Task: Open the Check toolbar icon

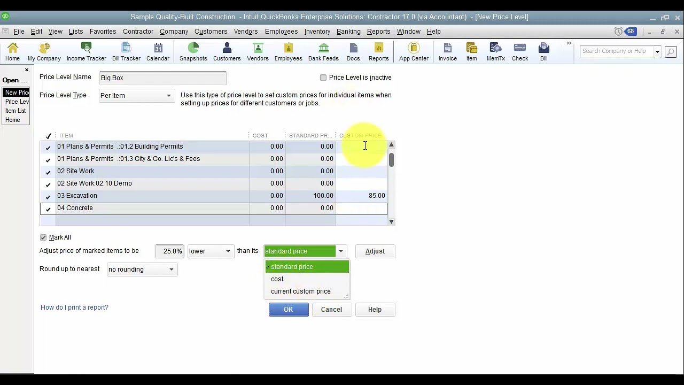Action: tap(519, 52)
